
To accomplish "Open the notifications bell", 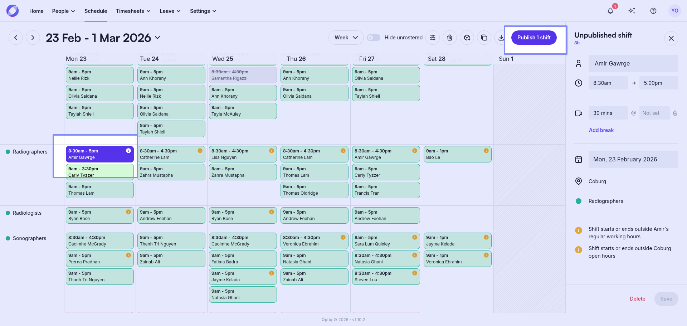I will [610, 11].
